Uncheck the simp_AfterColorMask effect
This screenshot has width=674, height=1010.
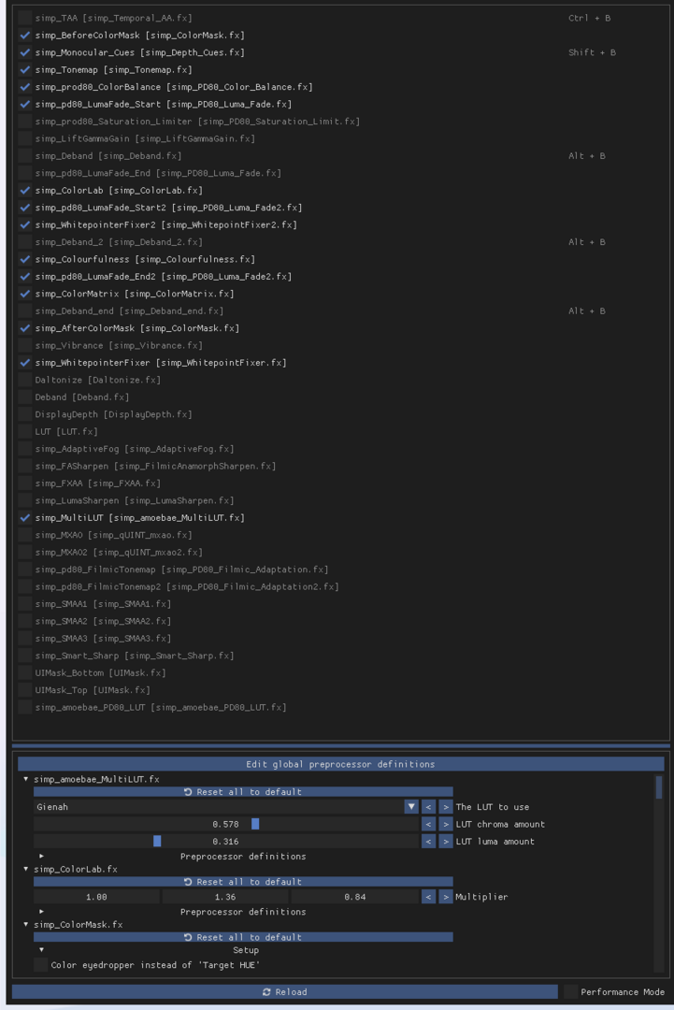pos(25,328)
